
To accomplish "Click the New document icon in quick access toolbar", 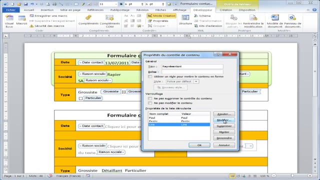I will 12,4.
